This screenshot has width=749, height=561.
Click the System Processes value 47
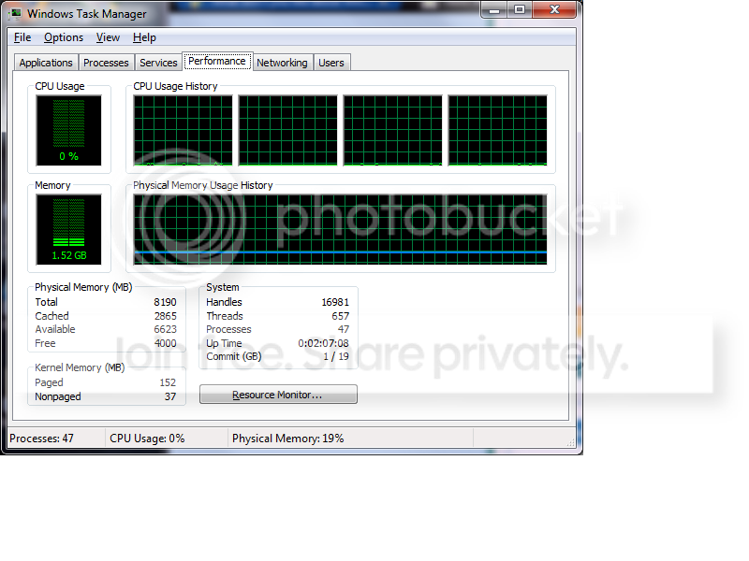(x=344, y=329)
